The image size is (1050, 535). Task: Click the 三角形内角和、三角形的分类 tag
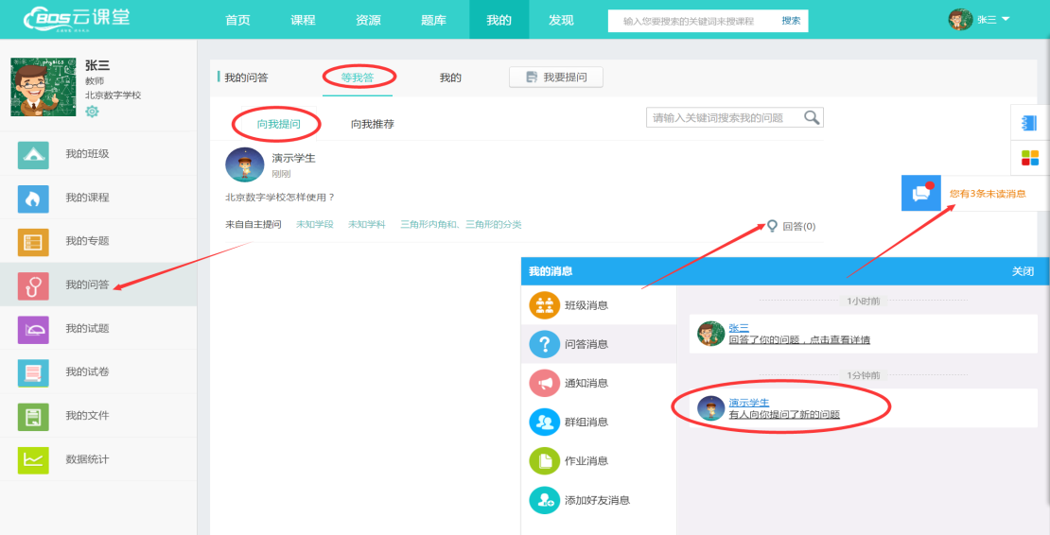(x=461, y=225)
